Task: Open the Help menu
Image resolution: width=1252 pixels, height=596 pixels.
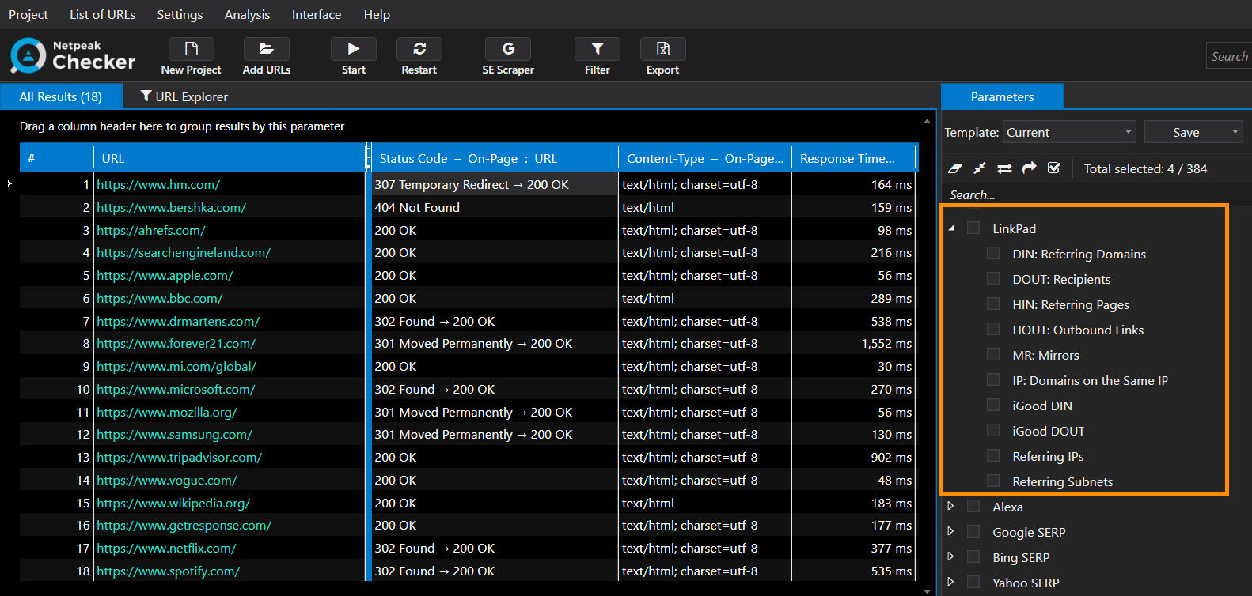Action: pos(377,14)
